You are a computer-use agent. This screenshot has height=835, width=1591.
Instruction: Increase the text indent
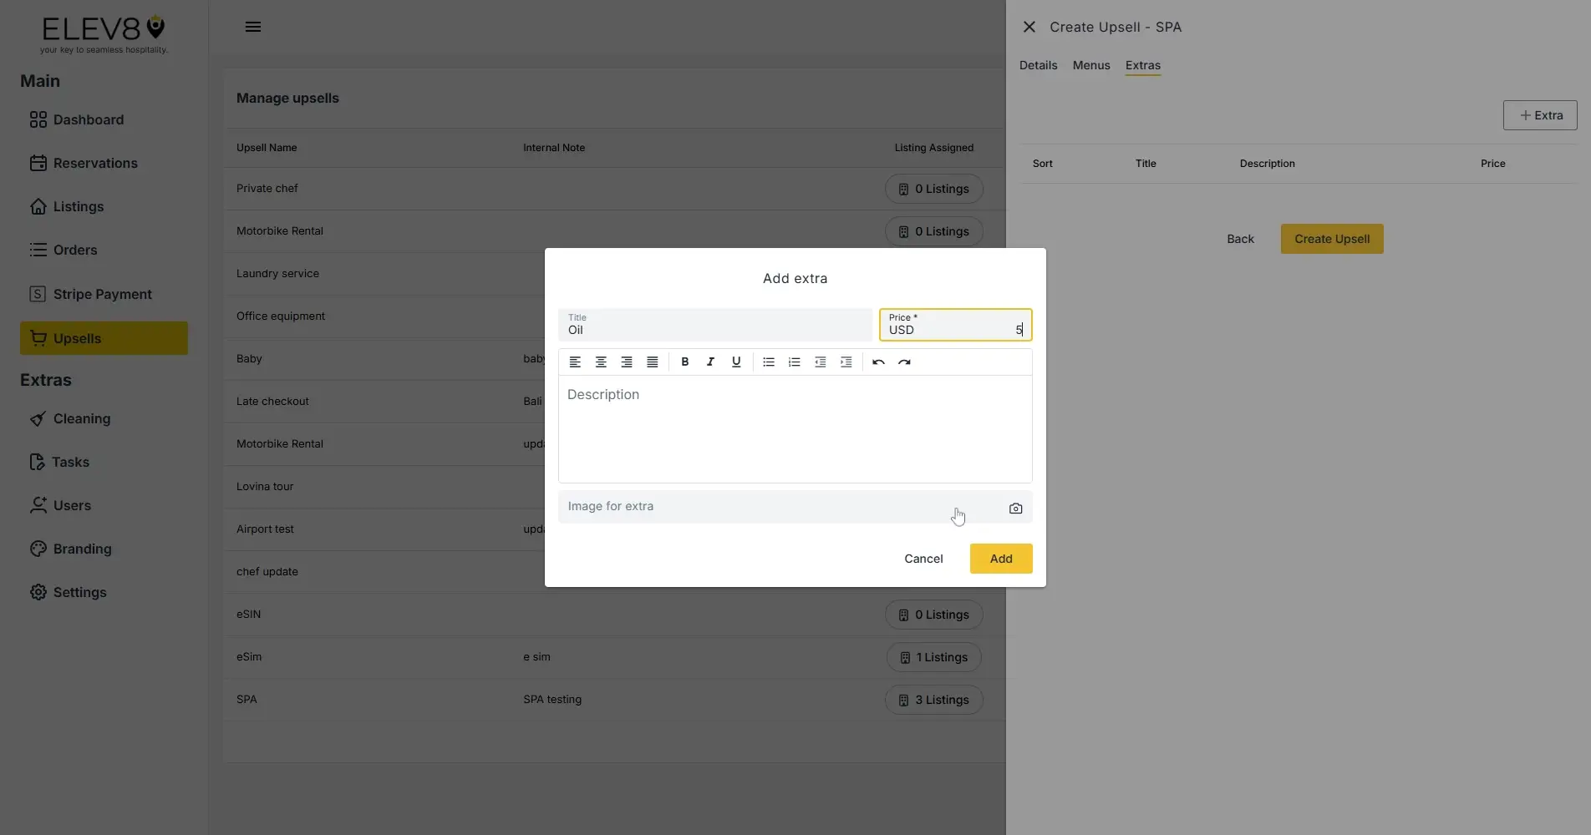[x=846, y=362]
